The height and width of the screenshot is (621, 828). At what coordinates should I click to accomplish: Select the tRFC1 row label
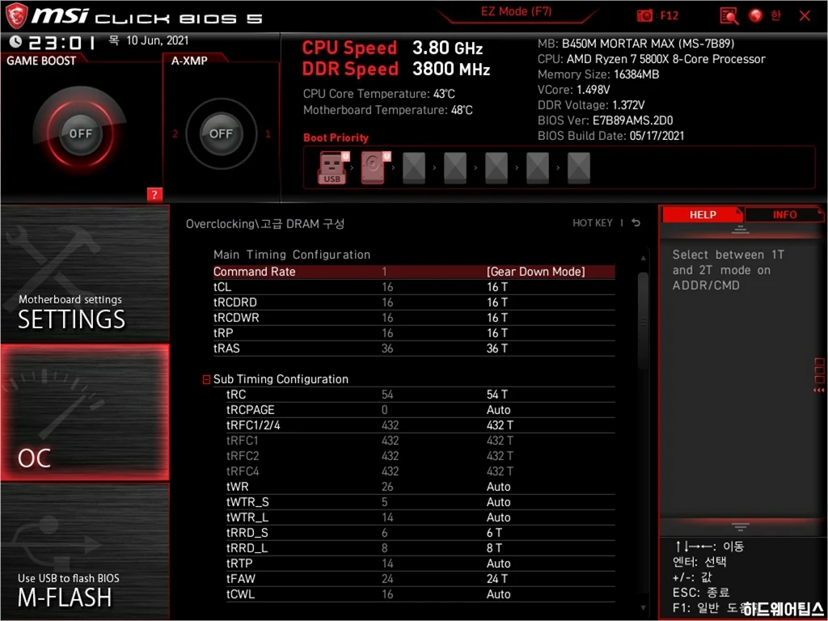243,441
